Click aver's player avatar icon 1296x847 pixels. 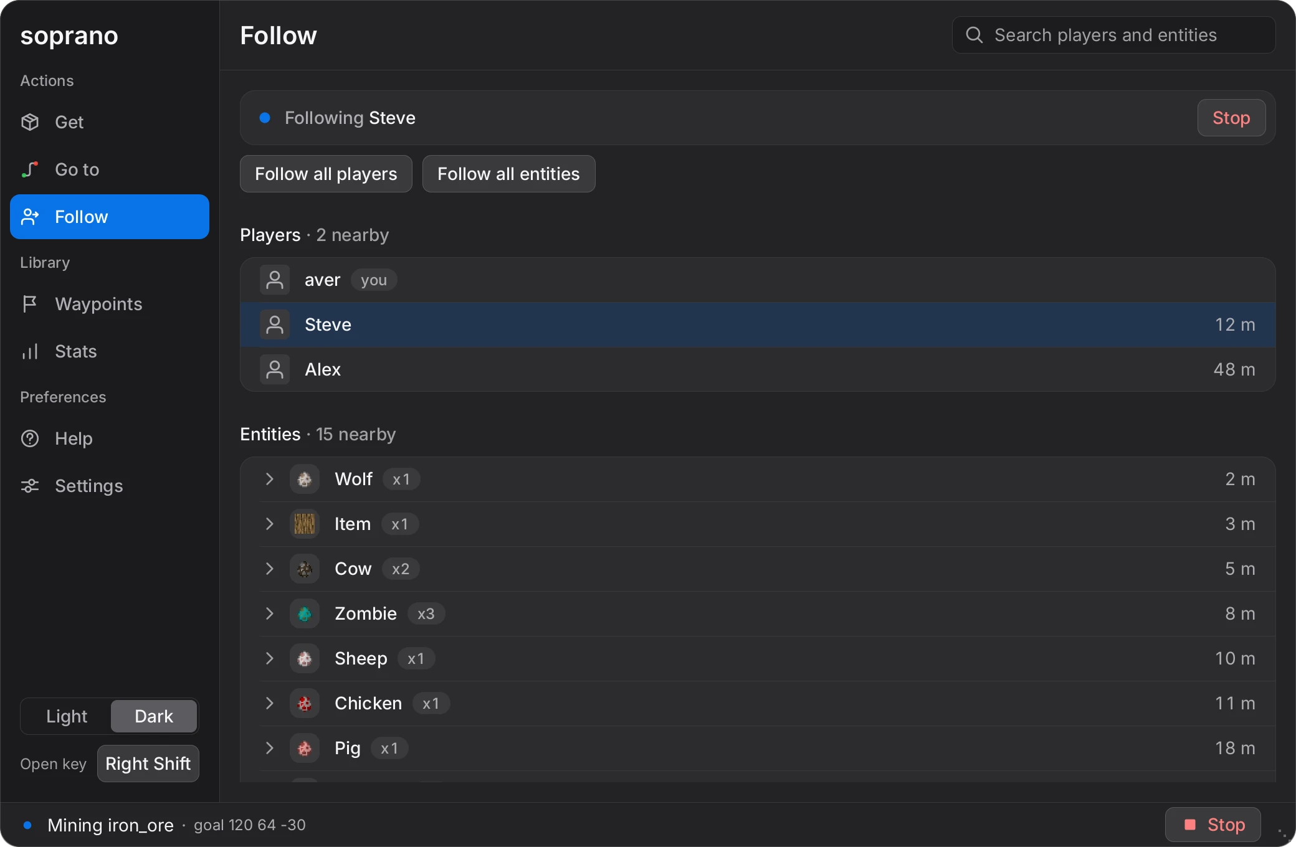pos(275,280)
